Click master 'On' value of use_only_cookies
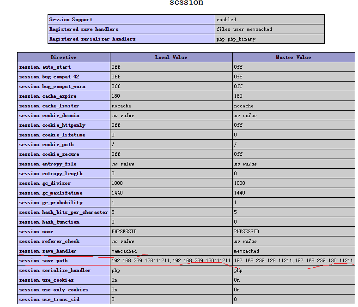 (237, 289)
